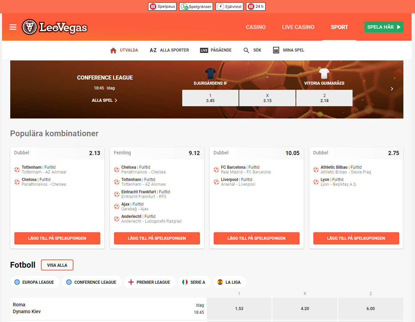Filter football by Premier League chip
Viewport: 415px width, 322px height.
[x=149, y=282]
